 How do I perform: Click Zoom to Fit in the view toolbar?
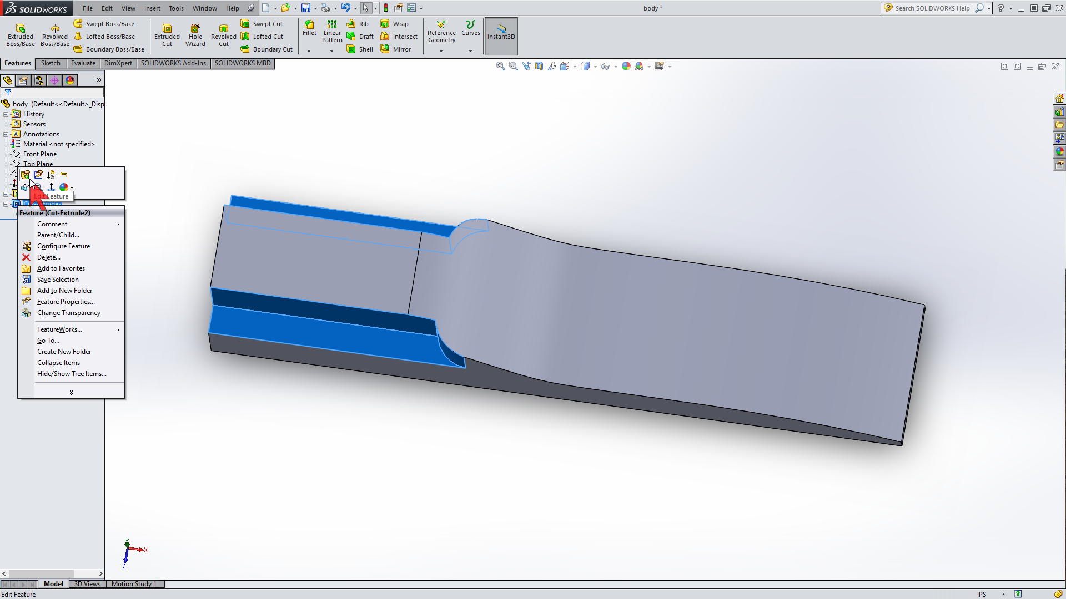pyautogui.click(x=500, y=66)
